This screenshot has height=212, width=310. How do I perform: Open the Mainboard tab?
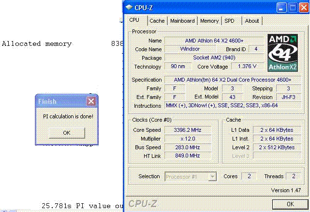[x=182, y=21]
